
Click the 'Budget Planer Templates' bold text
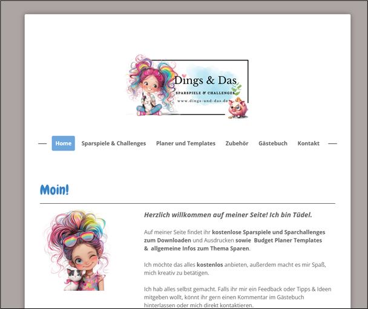tap(288, 240)
